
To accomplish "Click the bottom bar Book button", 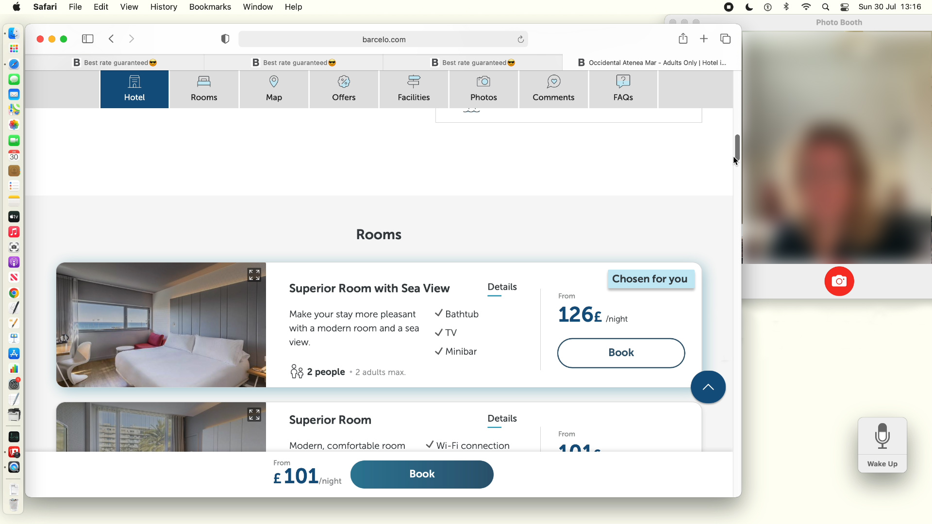I will (x=422, y=474).
